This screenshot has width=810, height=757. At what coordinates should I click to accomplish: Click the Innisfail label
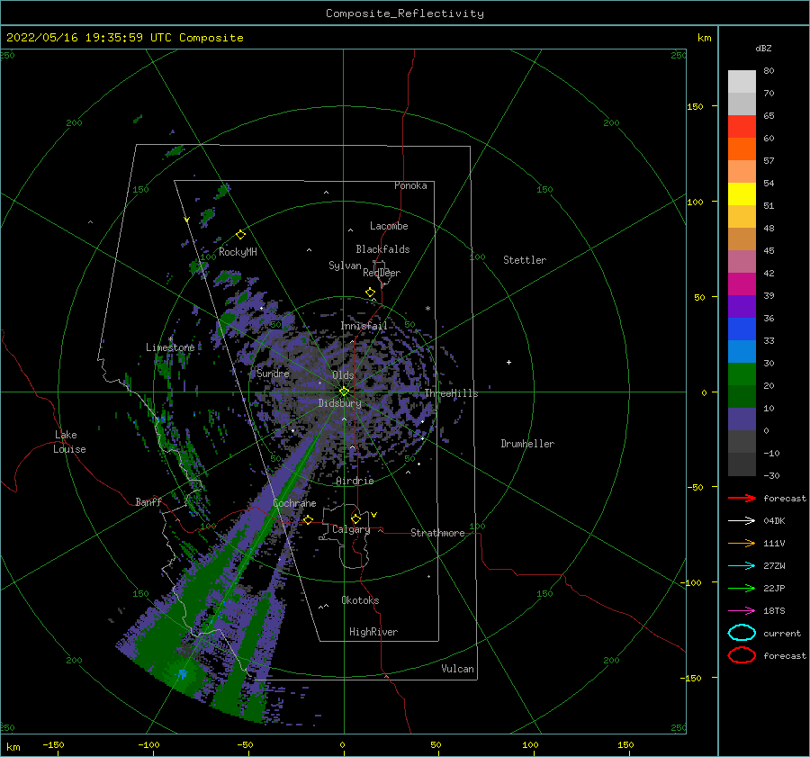tap(364, 326)
